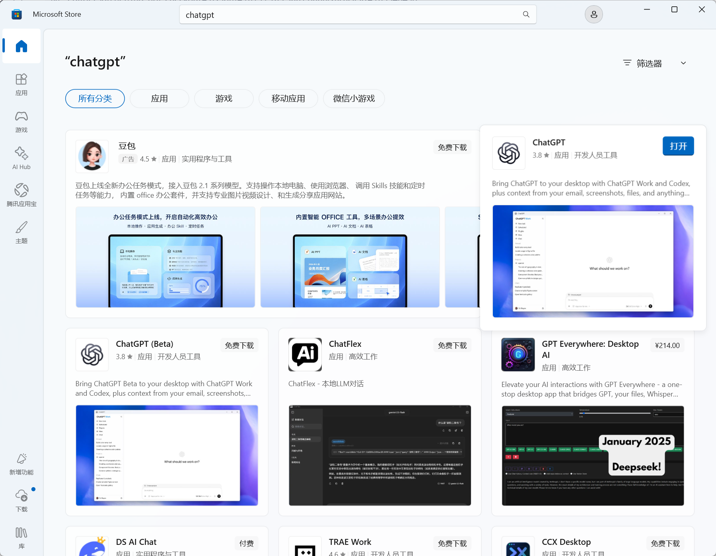The height and width of the screenshot is (556, 716).
Task: Open the AI Hub sidebar section
Action: pyautogui.click(x=21, y=158)
